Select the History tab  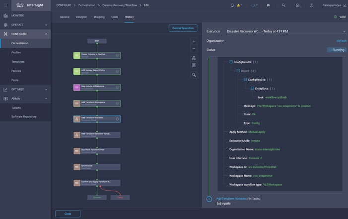pos(129,17)
